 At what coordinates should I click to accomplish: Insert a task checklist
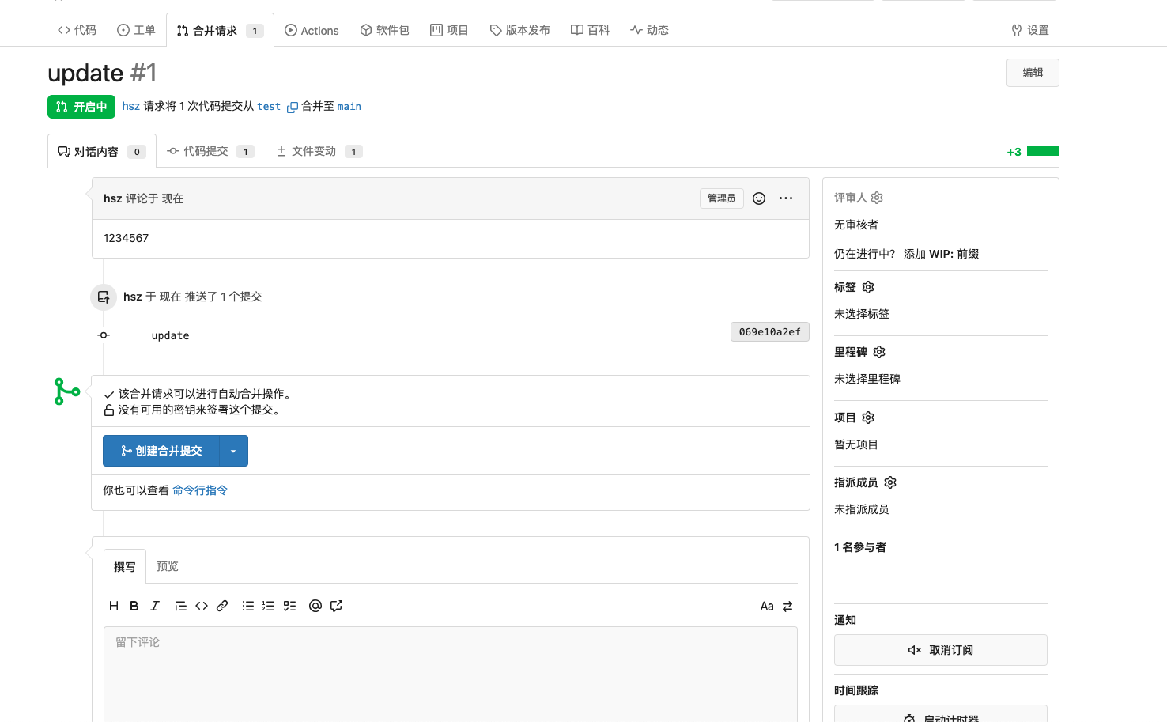(x=290, y=606)
